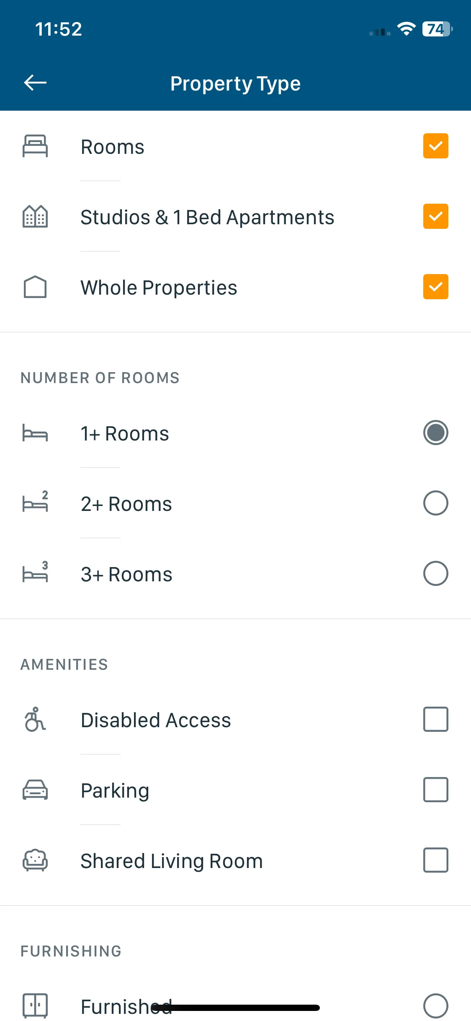Select the Furnished radio button
471x1021 pixels.
pyautogui.click(x=435, y=1006)
